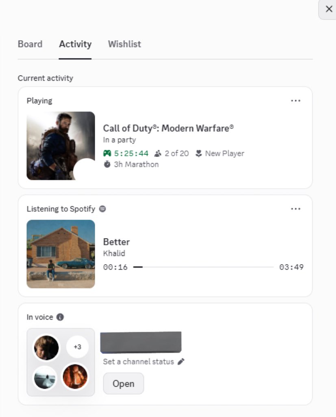Click the elapsed time 00:16
The image size is (336, 417).
pos(115,267)
